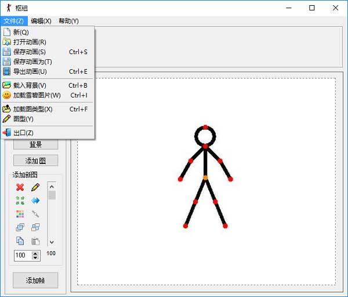Select 打开动画(R) menu entry
This screenshot has width=348, height=297.
point(48,42)
